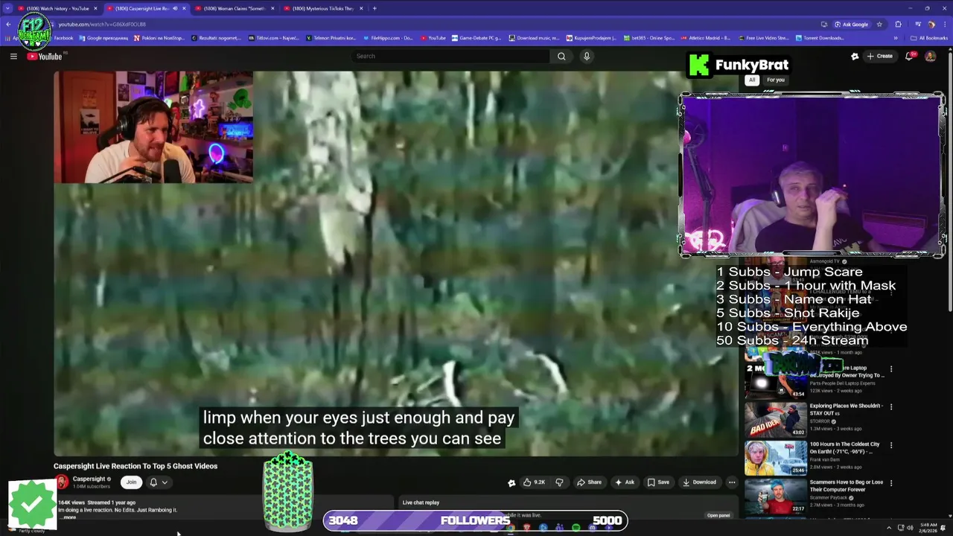The width and height of the screenshot is (953, 536).
Task: Click Ask Google in the address bar
Action: (x=850, y=24)
